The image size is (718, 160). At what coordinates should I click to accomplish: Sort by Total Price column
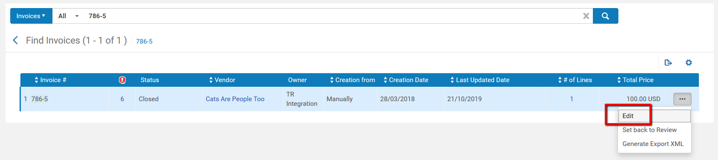(x=635, y=80)
